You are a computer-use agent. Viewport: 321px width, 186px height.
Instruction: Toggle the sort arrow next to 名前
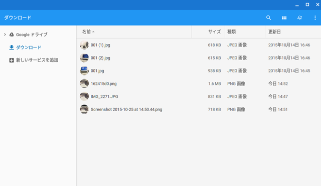[x=93, y=32]
